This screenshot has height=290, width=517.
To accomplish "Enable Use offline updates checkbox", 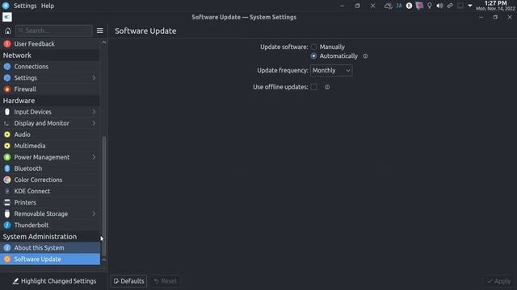I will point(313,87).
